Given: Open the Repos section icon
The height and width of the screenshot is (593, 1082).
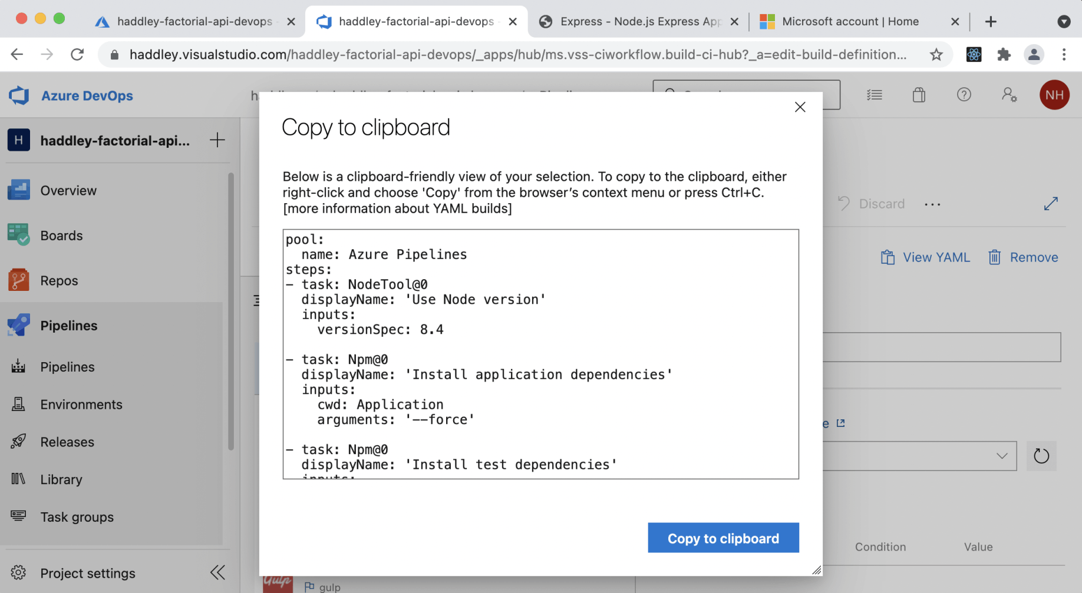Looking at the screenshot, I should [x=19, y=280].
